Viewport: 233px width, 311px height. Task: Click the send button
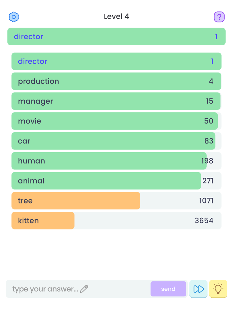click(168, 289)
